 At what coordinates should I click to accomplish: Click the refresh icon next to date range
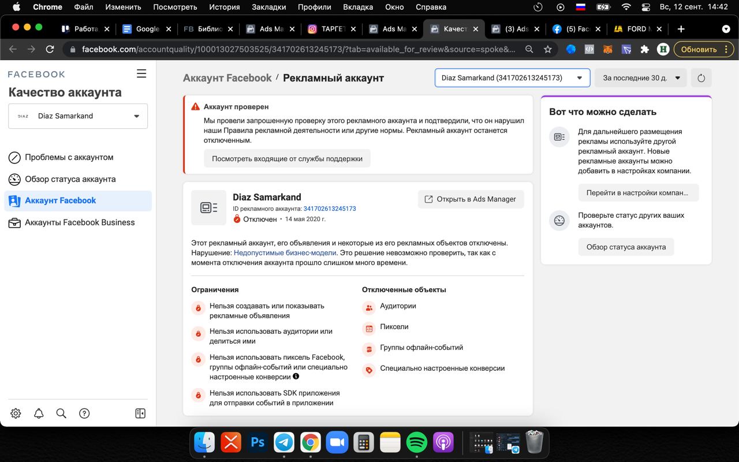click(701, 78)
